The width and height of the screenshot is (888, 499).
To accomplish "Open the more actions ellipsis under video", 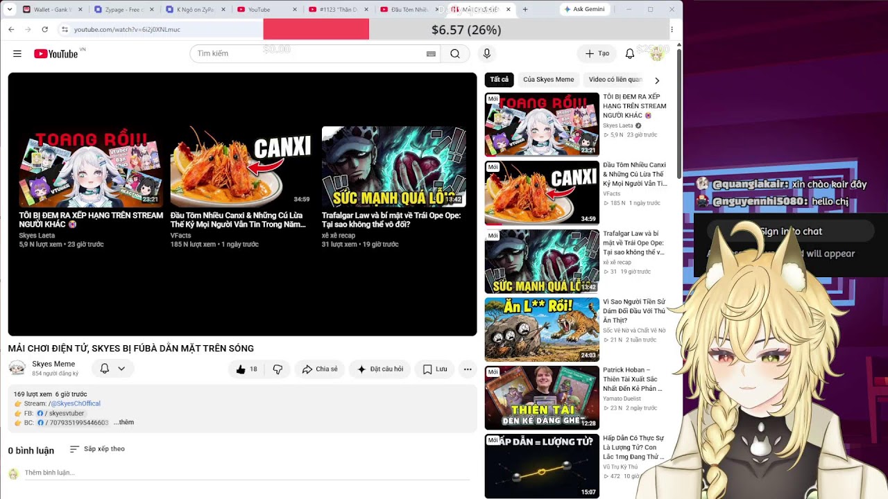I will point(468,369).
